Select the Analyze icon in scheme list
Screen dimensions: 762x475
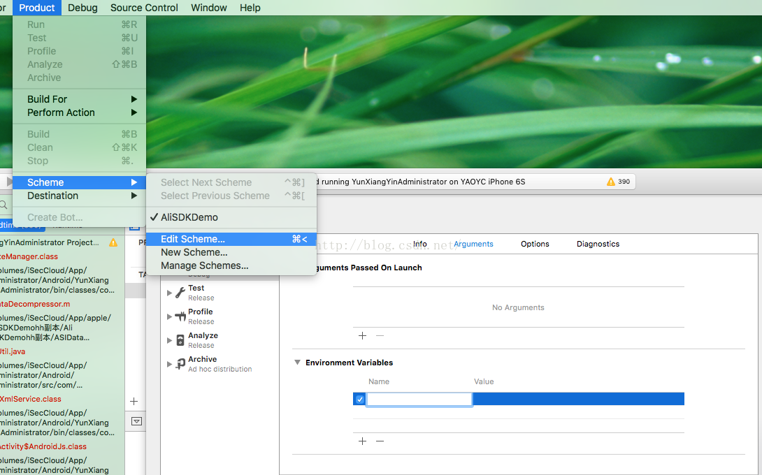[180, 340]
